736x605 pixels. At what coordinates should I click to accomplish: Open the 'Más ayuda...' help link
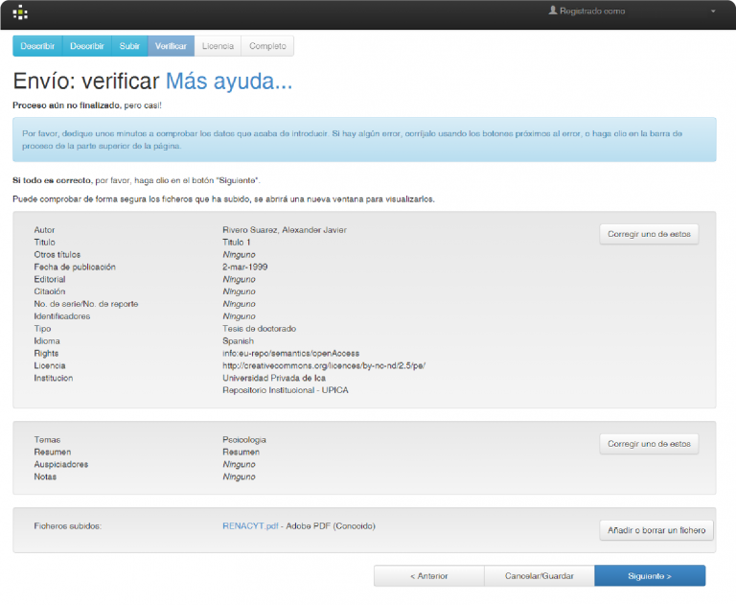[x=229, y=81]
